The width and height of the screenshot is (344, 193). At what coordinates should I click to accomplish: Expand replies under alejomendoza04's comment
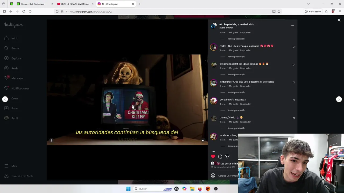[x=236, y=75]
